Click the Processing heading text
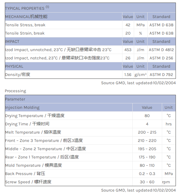The image size is (177, 193). (15, 91)
